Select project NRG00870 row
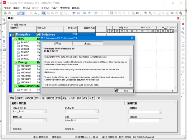 coord(27,66)
